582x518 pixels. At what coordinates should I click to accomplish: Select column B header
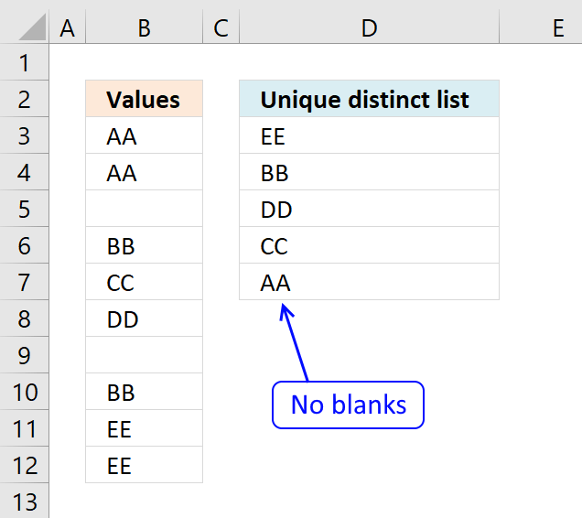144,28
